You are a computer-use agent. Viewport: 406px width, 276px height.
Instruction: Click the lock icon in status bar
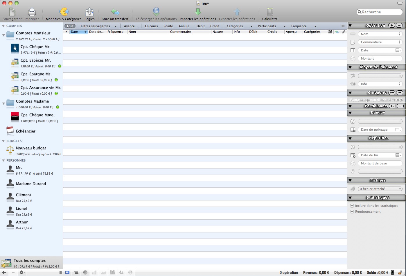(400, 273)
